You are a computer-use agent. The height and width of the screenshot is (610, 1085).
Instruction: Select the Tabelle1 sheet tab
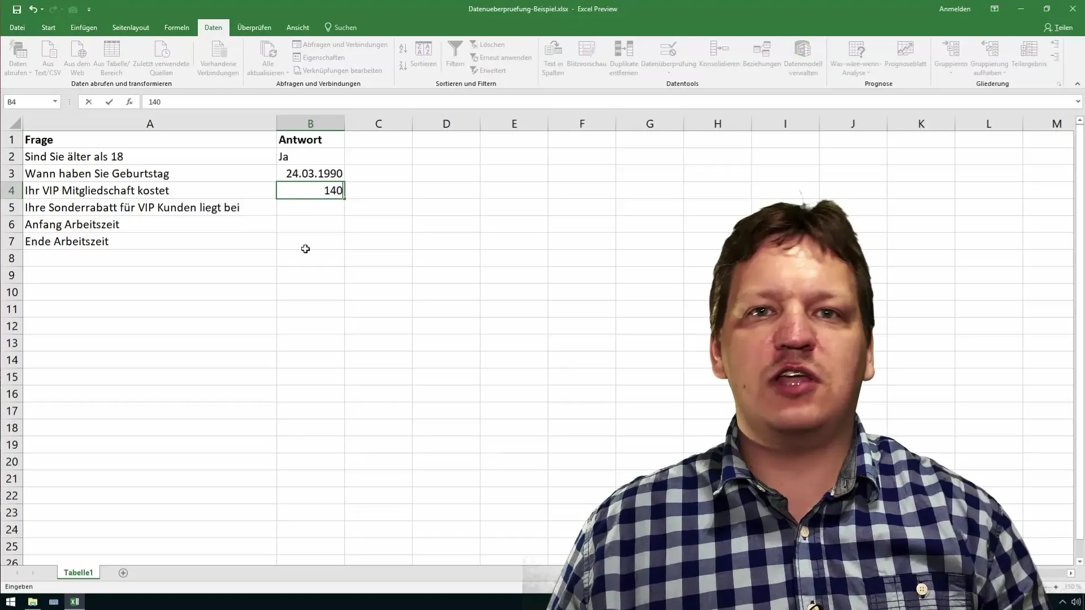click(78, 573)
